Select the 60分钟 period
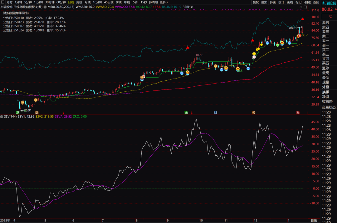 tap(61, 2)
